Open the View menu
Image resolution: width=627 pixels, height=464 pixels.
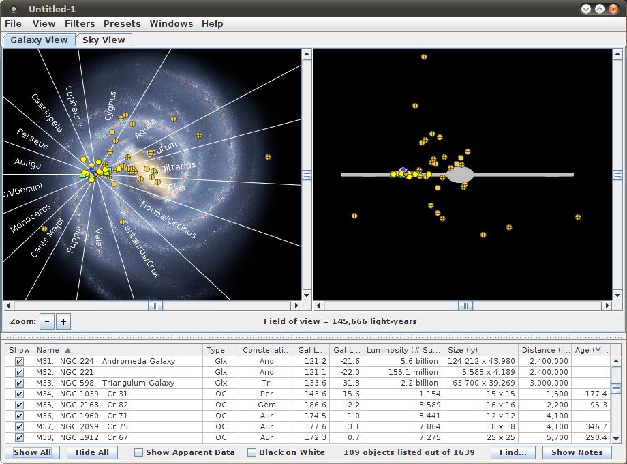coord(44,24)
